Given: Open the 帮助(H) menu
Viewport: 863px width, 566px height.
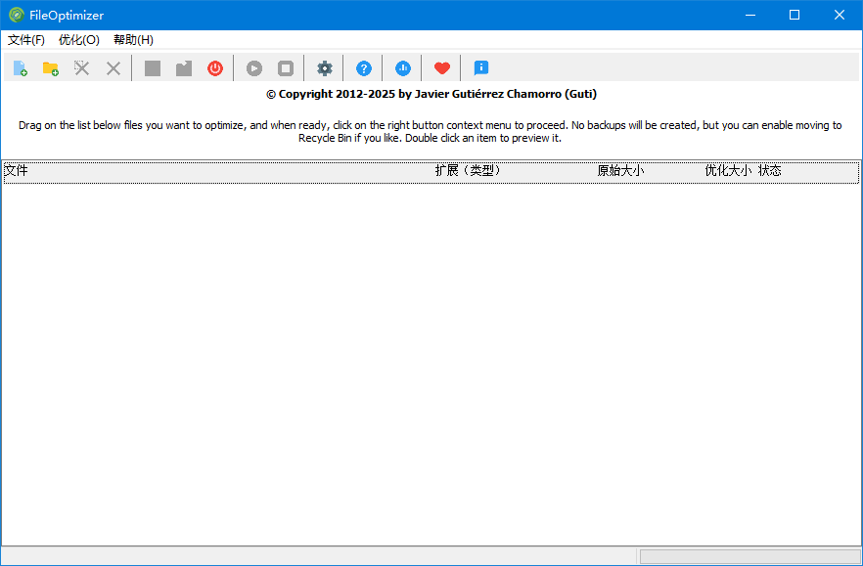Looking at the screenshot, I should tap(133, 40).
